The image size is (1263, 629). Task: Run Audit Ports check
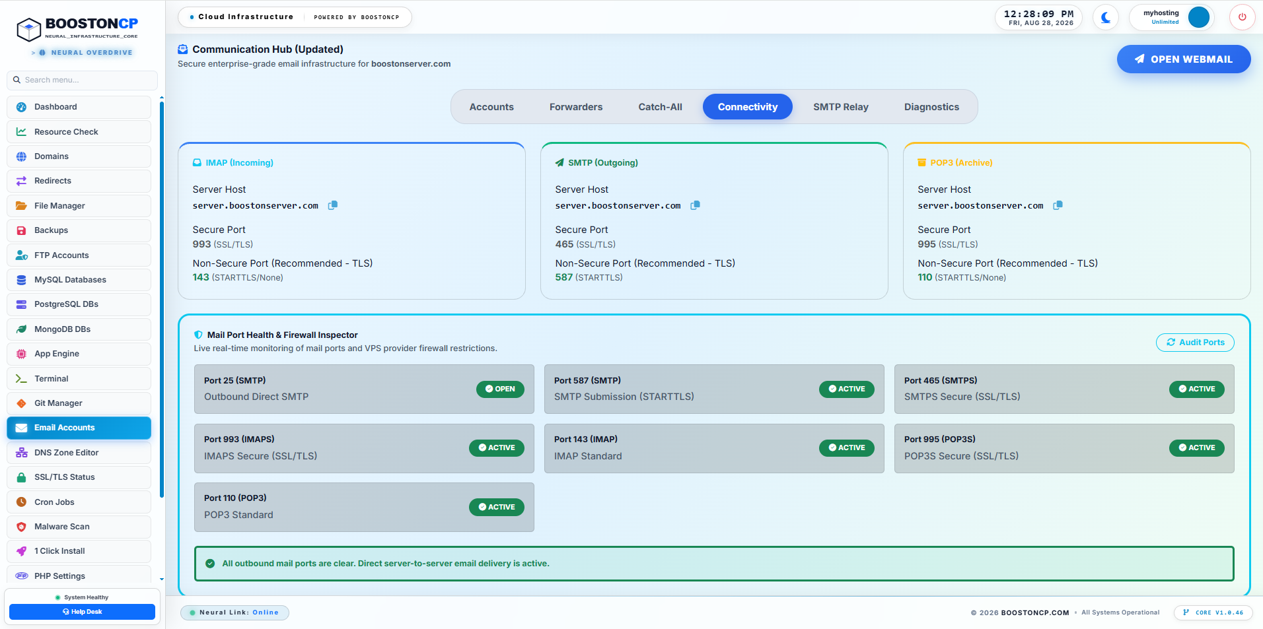pos(1194,343)
